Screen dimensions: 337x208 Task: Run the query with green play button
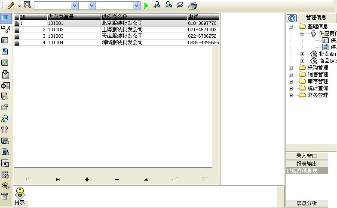click(x=146, y=6)
